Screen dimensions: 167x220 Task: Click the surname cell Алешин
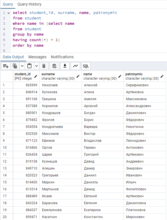tap(61, 168)
